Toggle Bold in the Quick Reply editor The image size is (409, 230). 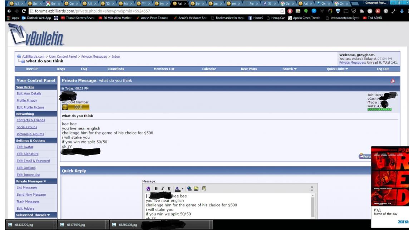156,189
